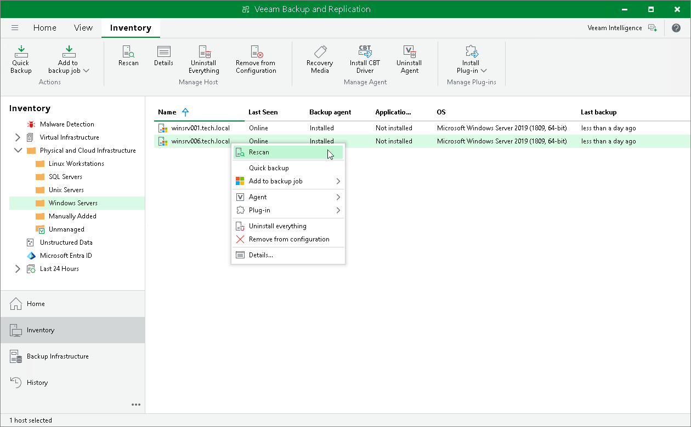Open the Inventory navigation view
This screenshot has height=427, width=691.
coord(72,330)
